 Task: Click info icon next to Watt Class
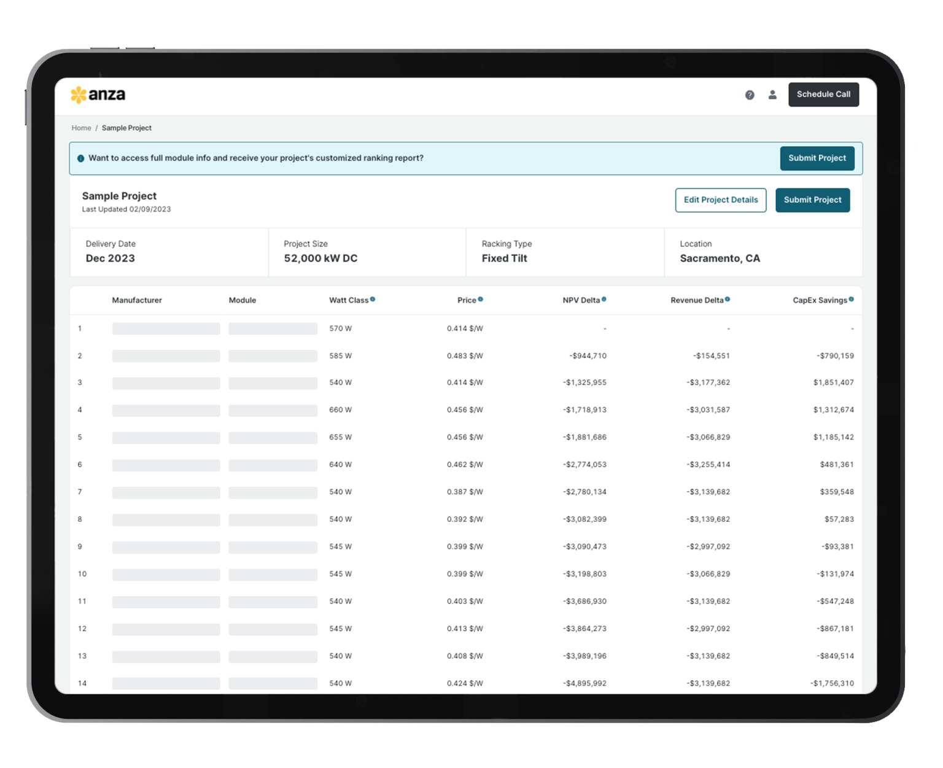[x=373, y=300]
